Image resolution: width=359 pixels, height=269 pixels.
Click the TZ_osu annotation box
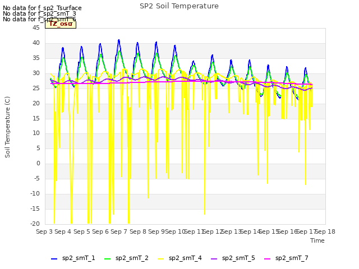(x=61, y=24)
